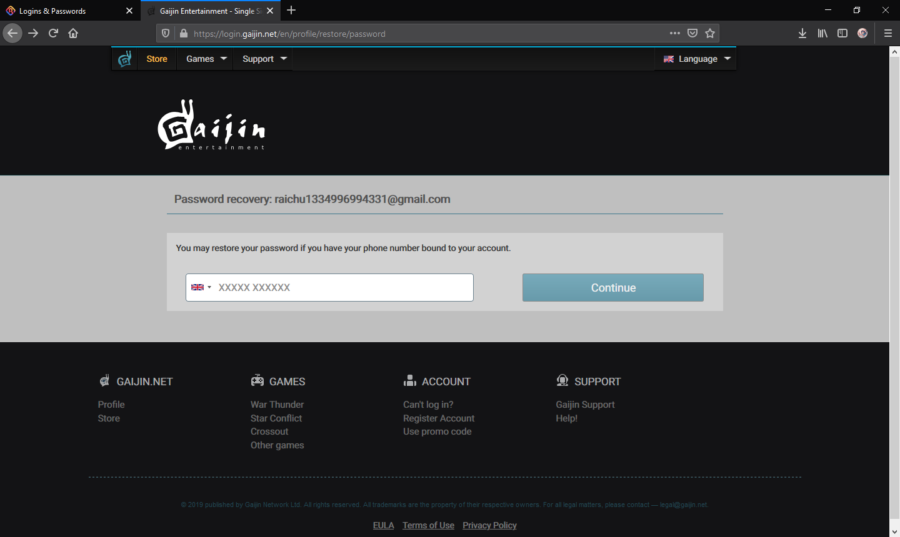
Task: Open the Crossout link
Action: coord(269,431)
